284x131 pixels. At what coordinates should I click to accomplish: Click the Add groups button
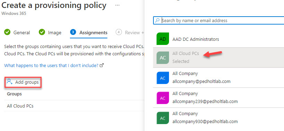(23, 82)
